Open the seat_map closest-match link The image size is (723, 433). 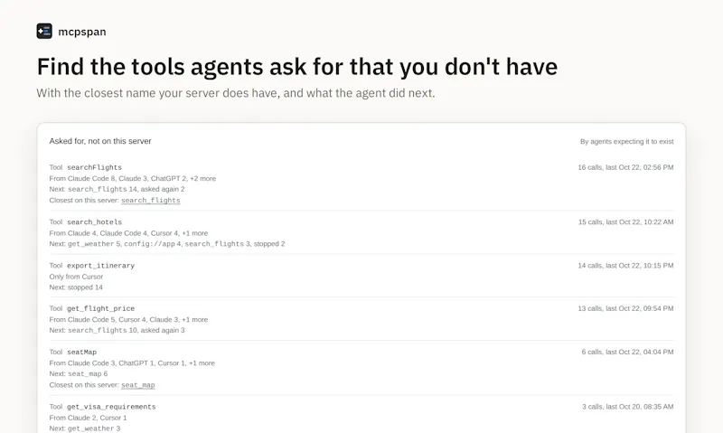pos(138,385)
